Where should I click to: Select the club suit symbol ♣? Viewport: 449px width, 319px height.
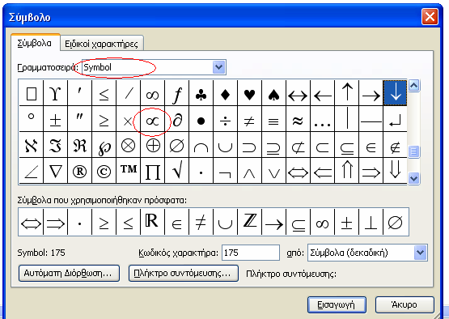pos(201,93)
